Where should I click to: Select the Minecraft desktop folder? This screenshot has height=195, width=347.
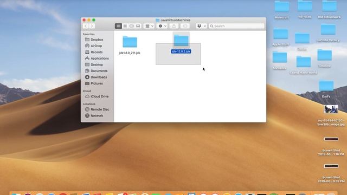[282, 6]
